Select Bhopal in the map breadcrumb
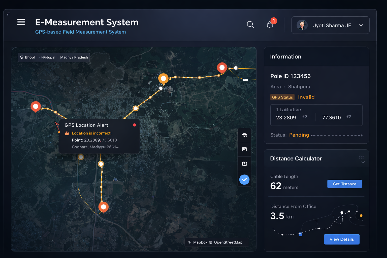 [x=30, y=57]
